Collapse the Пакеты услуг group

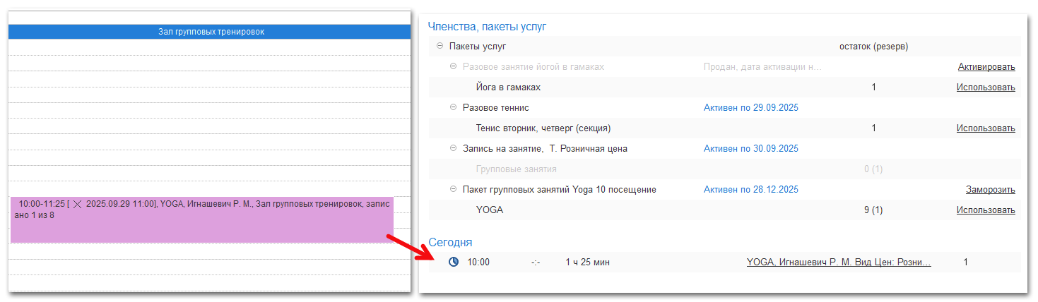(440, 47)
